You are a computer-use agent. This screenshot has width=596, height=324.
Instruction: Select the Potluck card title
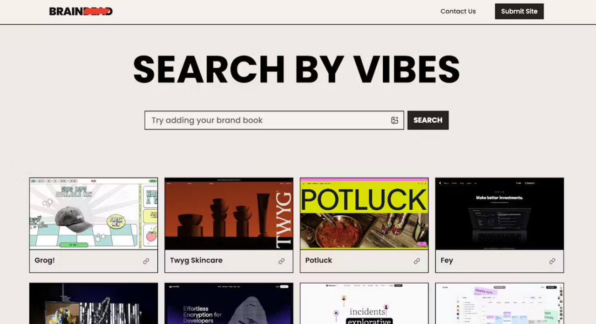318,260
